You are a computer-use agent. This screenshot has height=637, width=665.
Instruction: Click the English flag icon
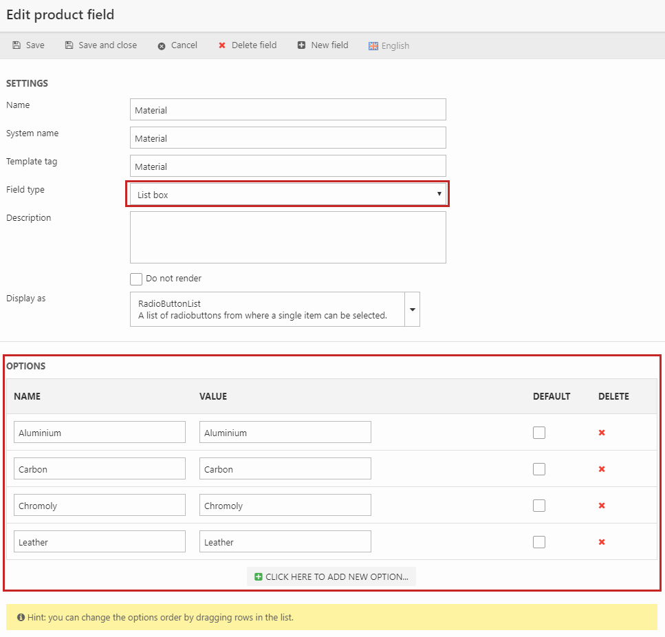point(373,46)
